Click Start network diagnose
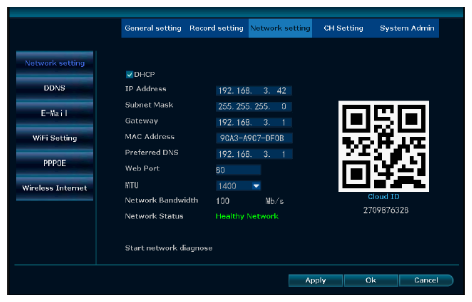472x302 pixels. coord(169,248)
